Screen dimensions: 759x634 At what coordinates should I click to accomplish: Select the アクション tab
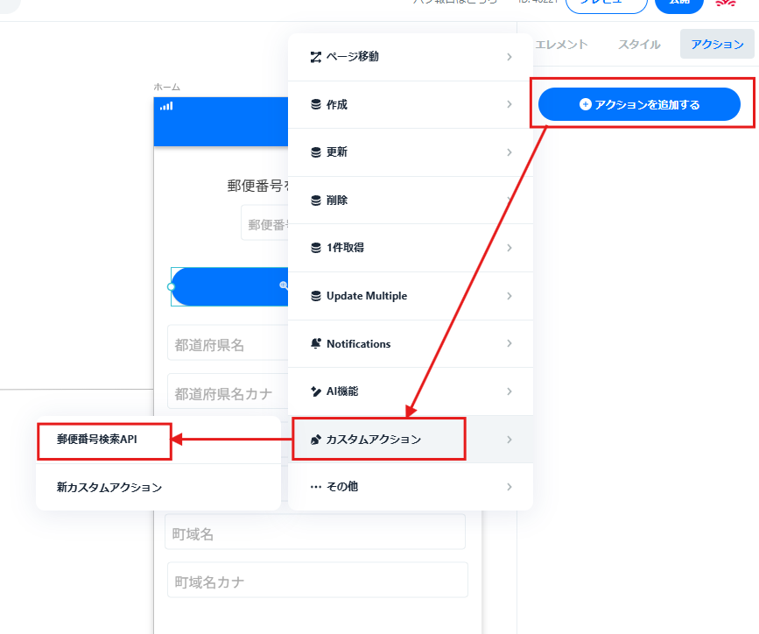click(x=717, y=44)
